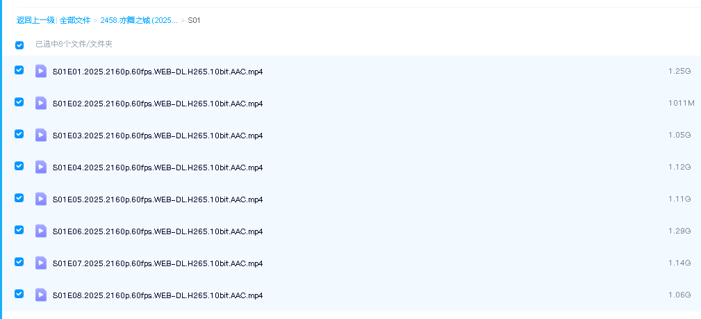Viewport: 701px width, 319px height.
Task: Uncheck the select-all checkbox in header
Action: click(19, 45)
